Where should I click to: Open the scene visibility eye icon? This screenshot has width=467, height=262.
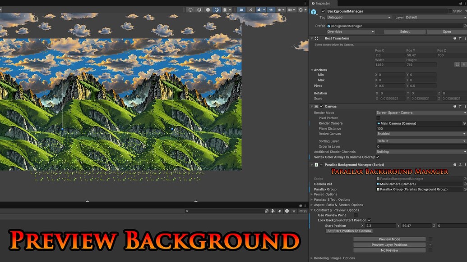271,10
